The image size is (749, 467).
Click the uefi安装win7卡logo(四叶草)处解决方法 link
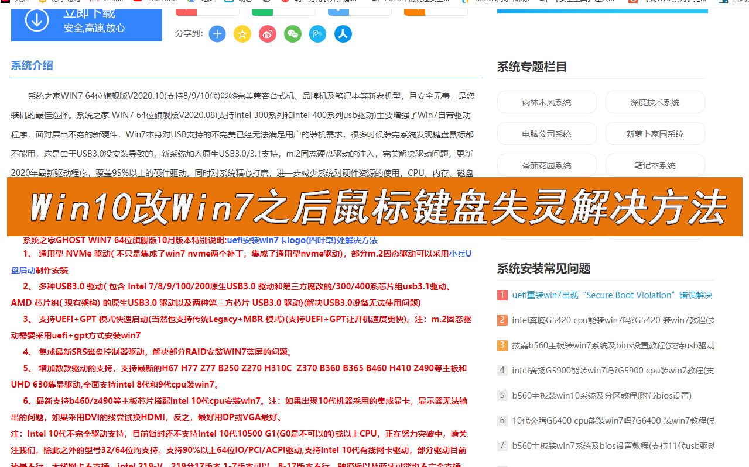pos(302,240)
